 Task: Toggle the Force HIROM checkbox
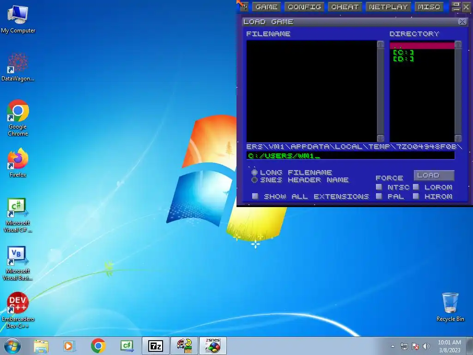tap(416, 196)
